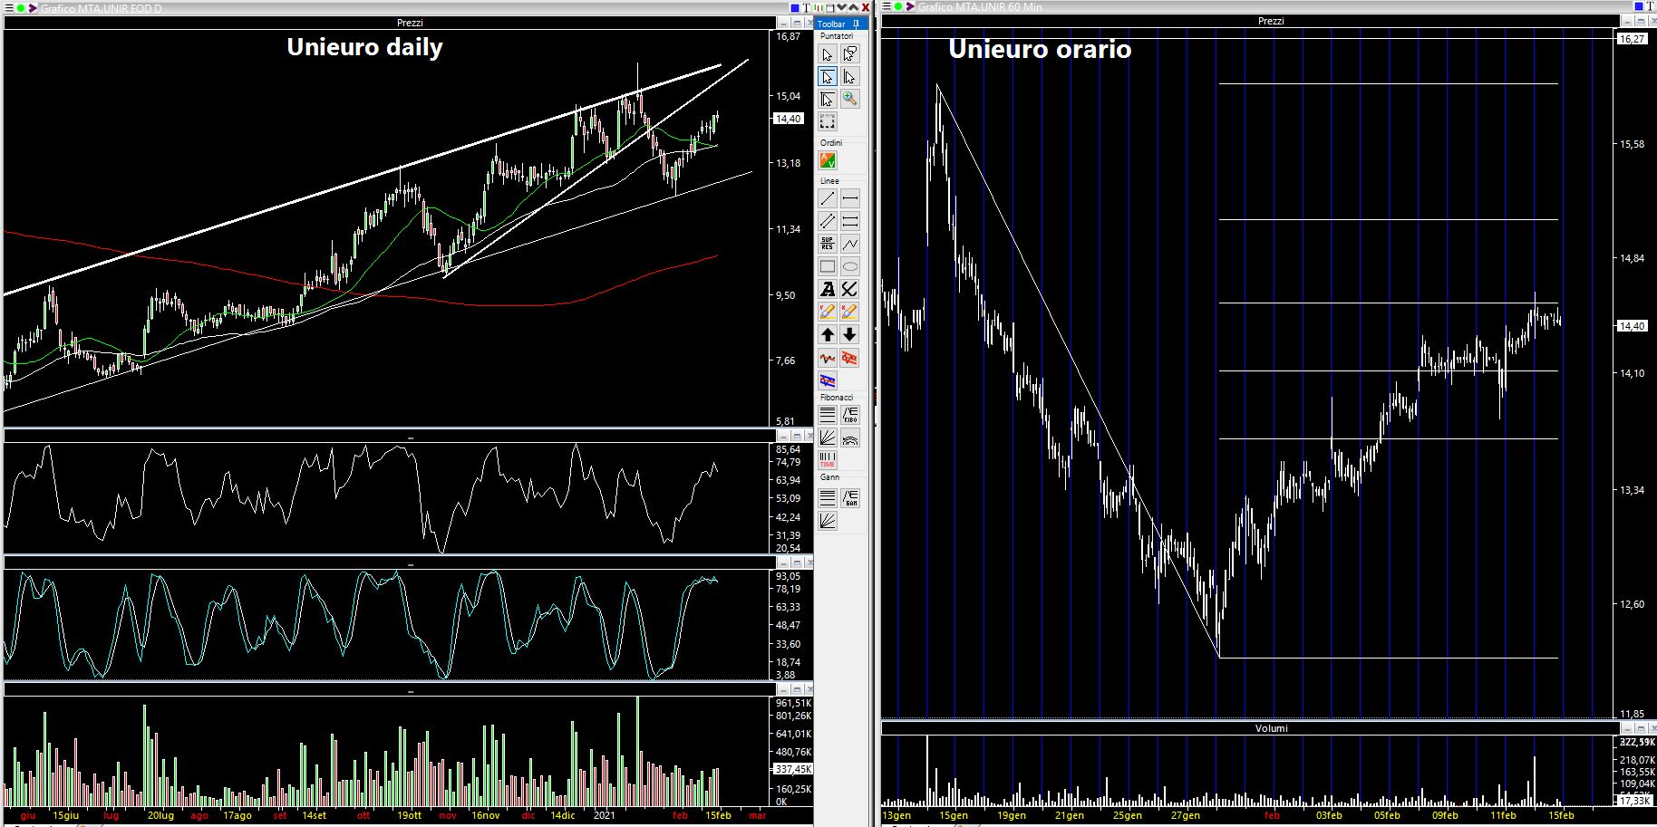Collapse daily chart with down chevron
Screen dimensions: 1657x827
tap(842, 7)
